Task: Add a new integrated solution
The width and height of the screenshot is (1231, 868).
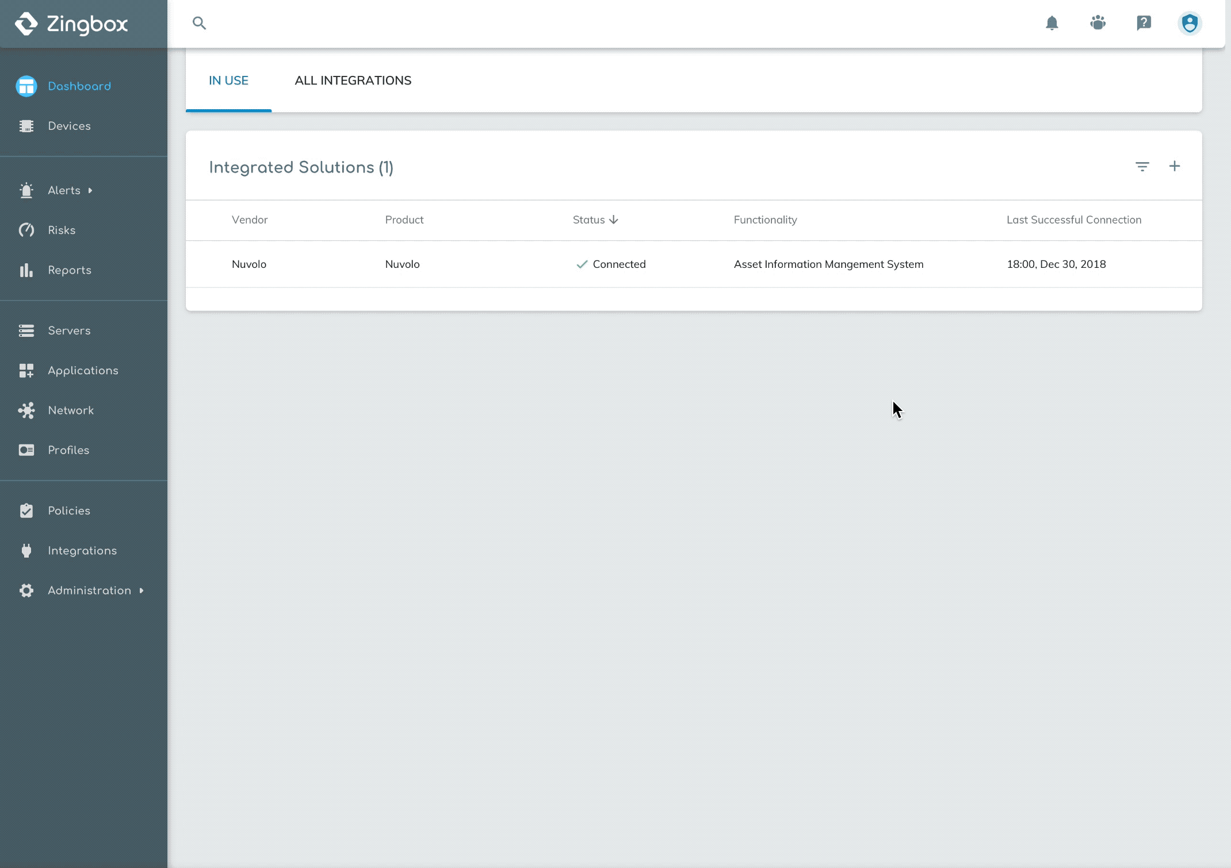Action: click(x=1175, y=166)
